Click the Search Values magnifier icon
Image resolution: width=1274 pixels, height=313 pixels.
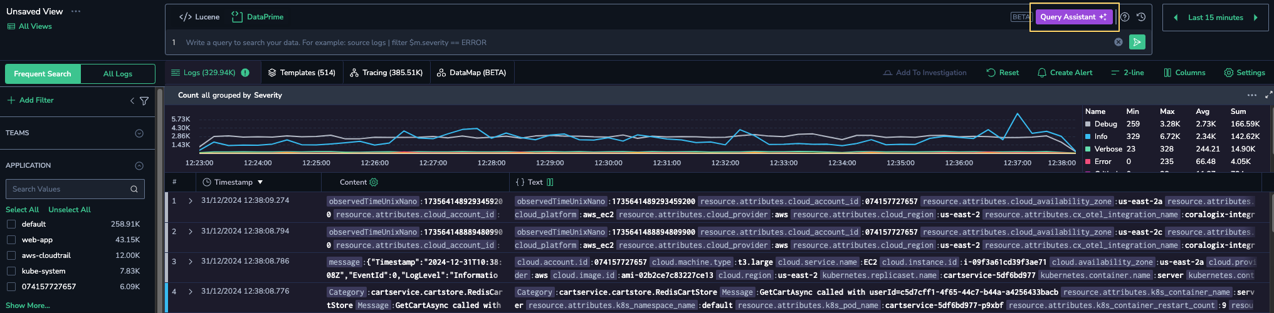point(134,189)
